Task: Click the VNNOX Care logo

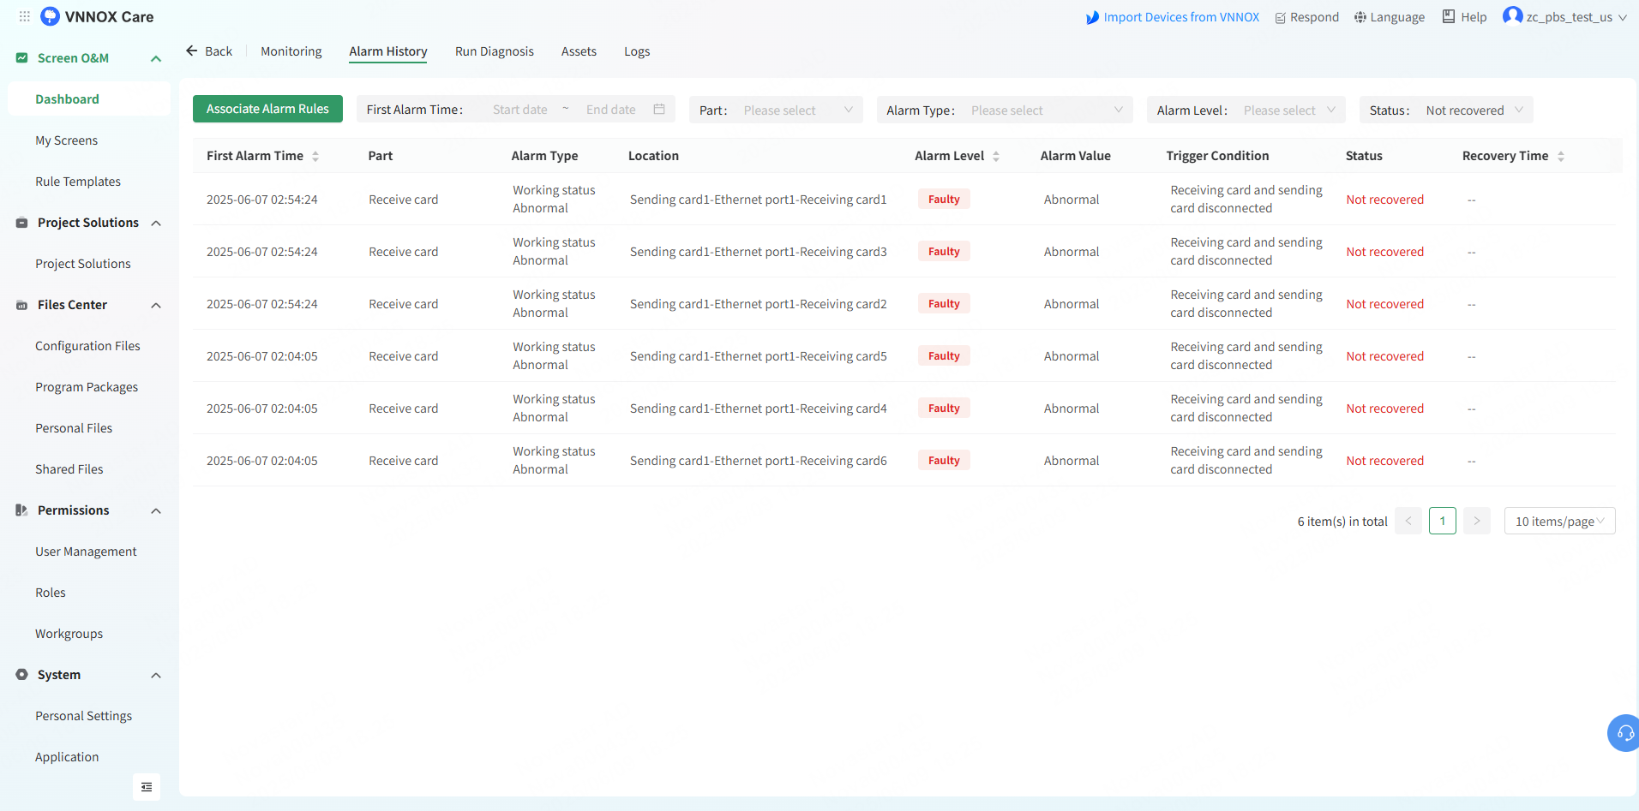Action: click(x=98, y=16)
